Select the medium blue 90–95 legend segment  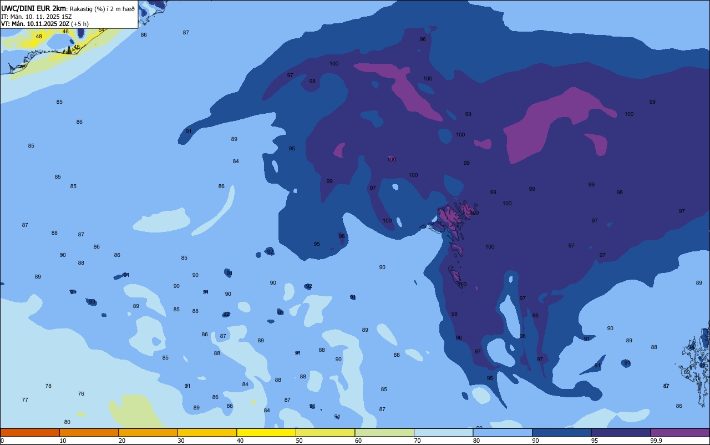point(561,432)
